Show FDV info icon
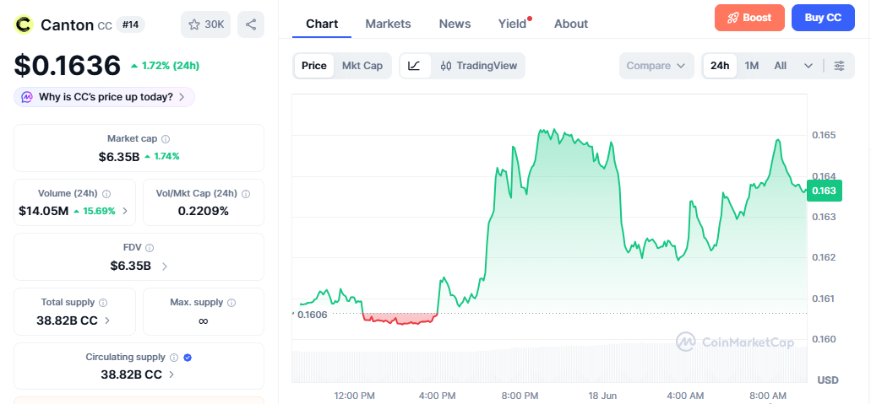The image size is (871, 404). [150, 248]
